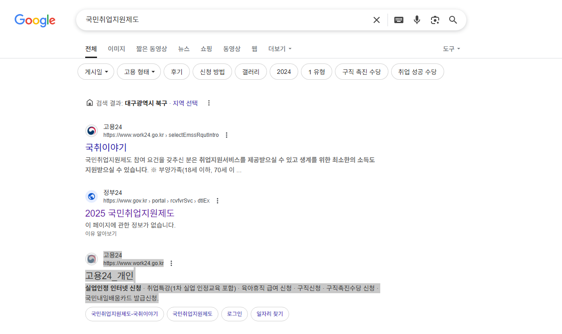Viewport: 562px width, 334px height.
Task: Click 국민취업지원제도-국취이야기 sitelink chip
Action: [x=125, y=314]
